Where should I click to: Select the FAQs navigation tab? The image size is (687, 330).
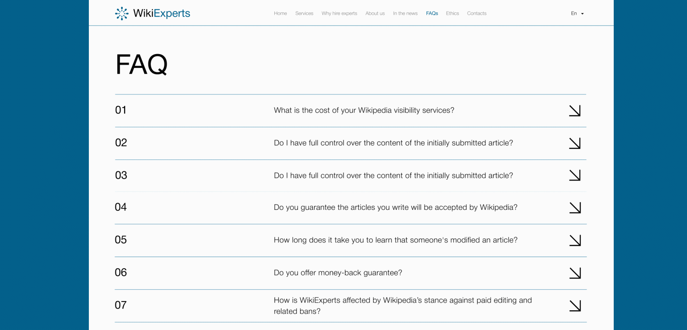click(x=432, y=14)
